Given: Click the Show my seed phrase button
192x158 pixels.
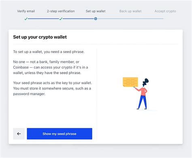Looking at the screenshot, I should coord(60,134).
